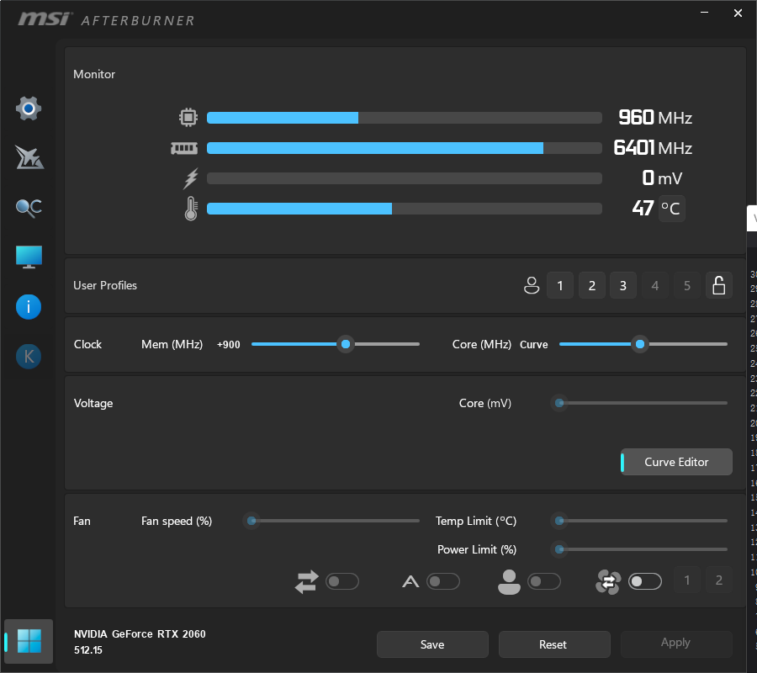
Task: Open the blue information icon
Action: 29,307
